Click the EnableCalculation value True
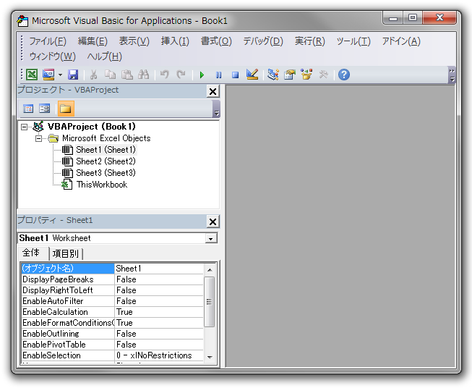This screenshot has height=388, width=472. pos(159,312)
